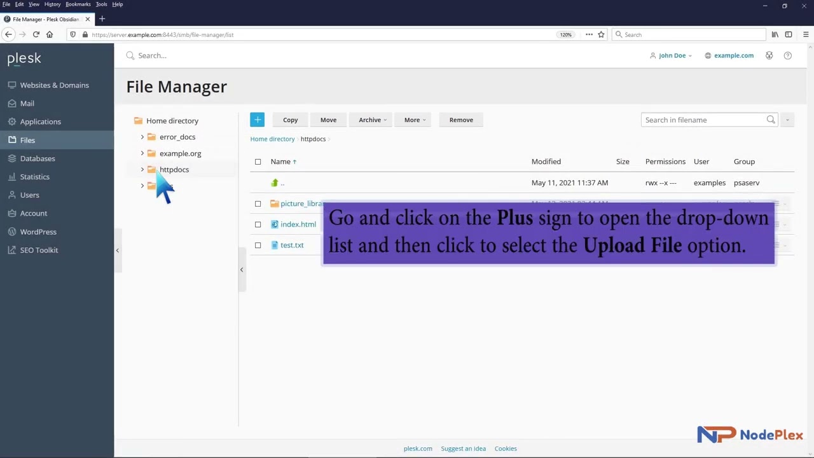Select Home directory in the tree
Screen dimensions: 814x458
coord(172,121)
